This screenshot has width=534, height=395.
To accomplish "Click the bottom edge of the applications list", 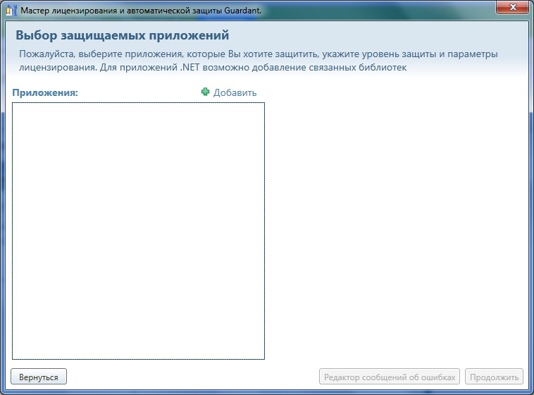I will [x=138, y=359].
